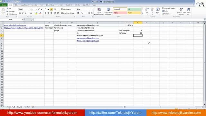Toggle center horizontal alignment
This screenshot has height=116, width=206.
48,13
